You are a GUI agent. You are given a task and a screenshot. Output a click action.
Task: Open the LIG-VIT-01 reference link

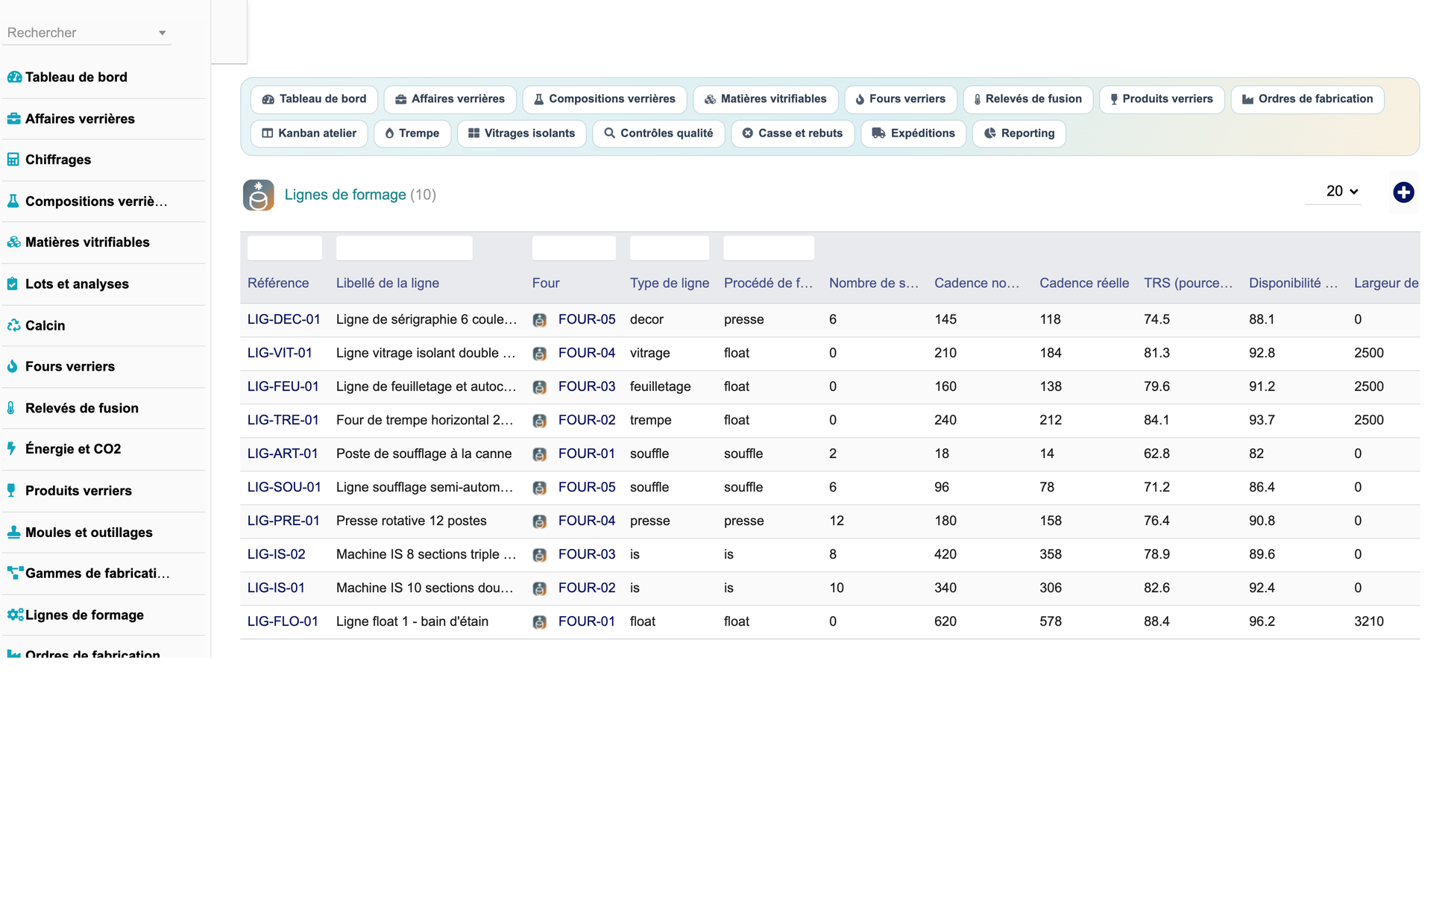point(280,353)
